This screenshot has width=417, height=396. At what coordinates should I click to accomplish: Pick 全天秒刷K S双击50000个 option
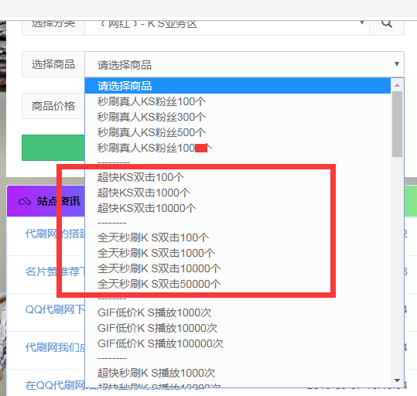tap(238, 284)
